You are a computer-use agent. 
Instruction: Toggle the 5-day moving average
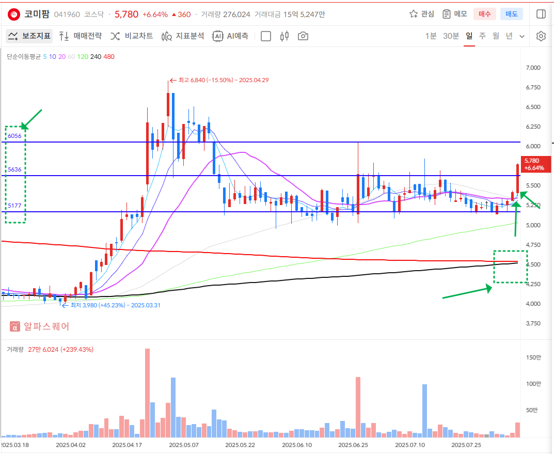[45, 56]
